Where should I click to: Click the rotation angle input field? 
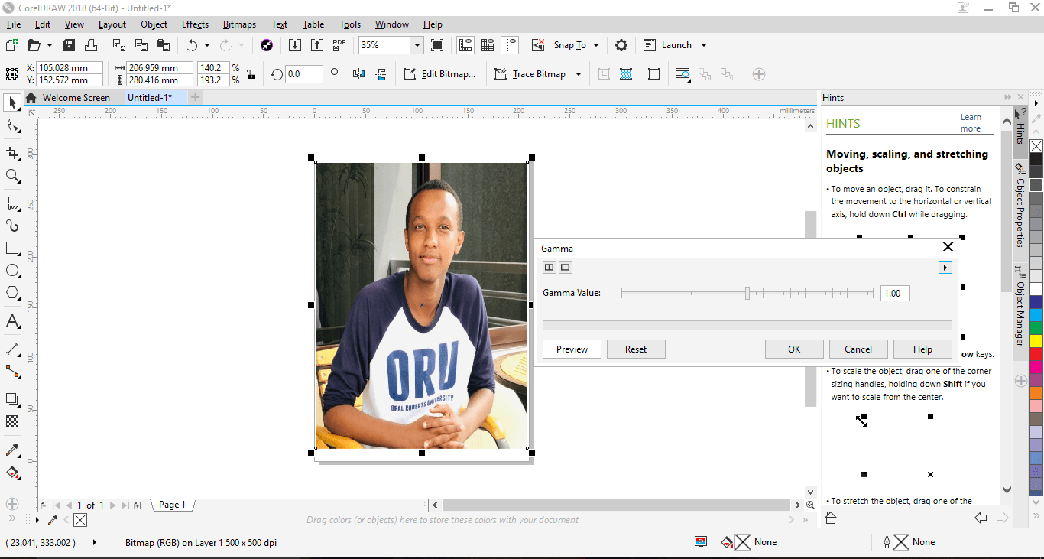tap(303, 74)
